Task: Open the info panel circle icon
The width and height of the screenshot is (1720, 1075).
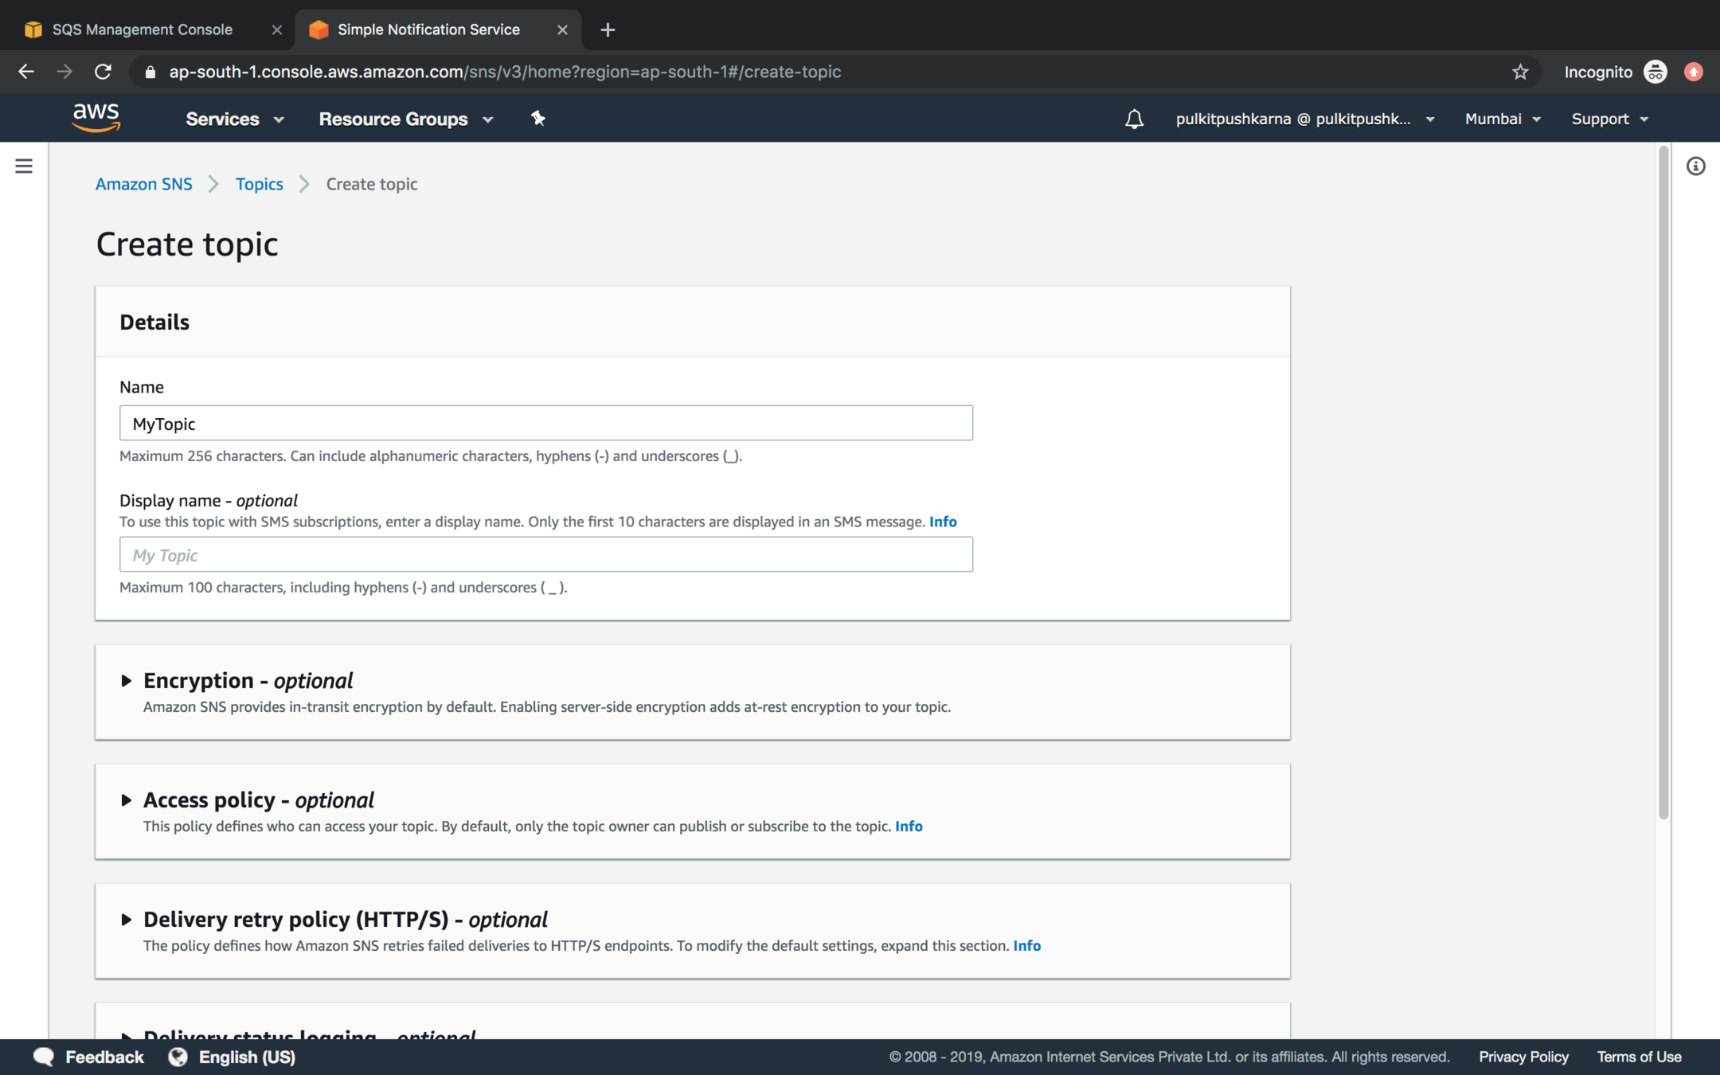Action: (x=1695, y=166)
